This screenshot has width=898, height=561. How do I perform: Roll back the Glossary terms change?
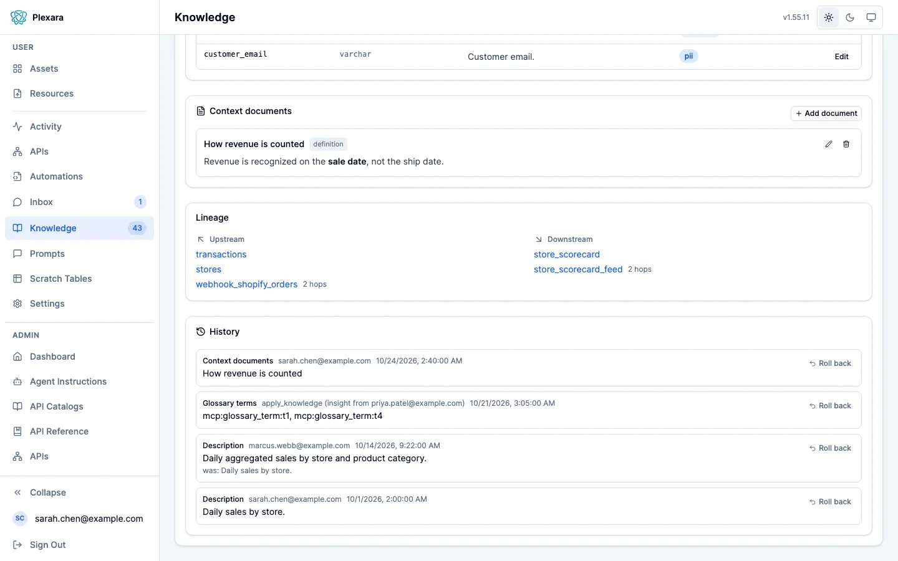830,406
